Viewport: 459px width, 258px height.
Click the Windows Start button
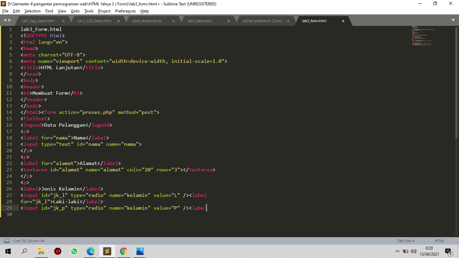[8, 251]
